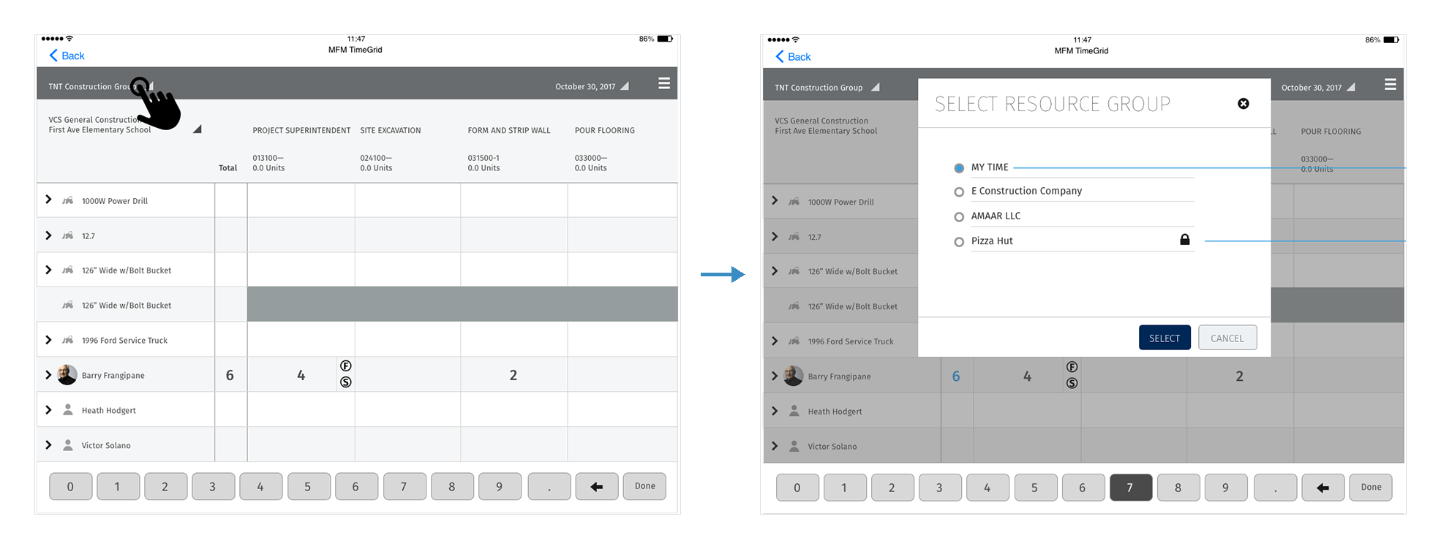Click the S status icon in Barry's left row
This screenshot has width=1441, height=549.
346,382
